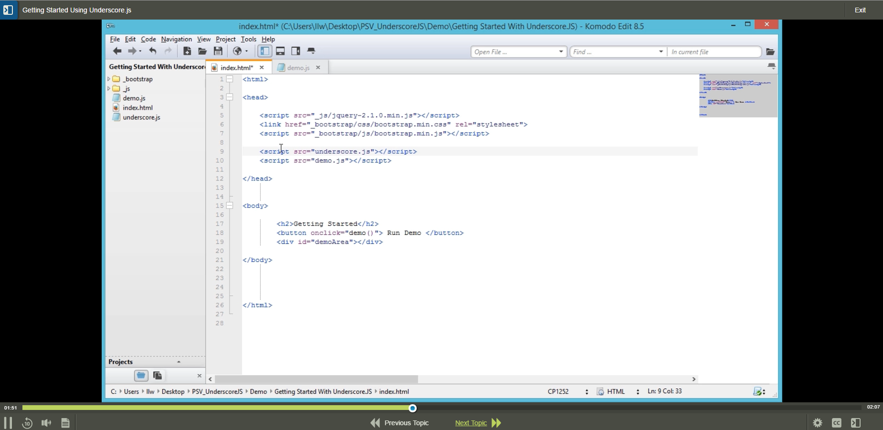Screen dimensions: 883x430
Task: Follow the Next Topic link
Action: pos(471,423)
